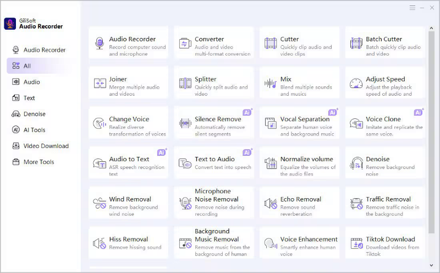Launch the Vocal Separation icon
The image size is (440, 273).
271,123
